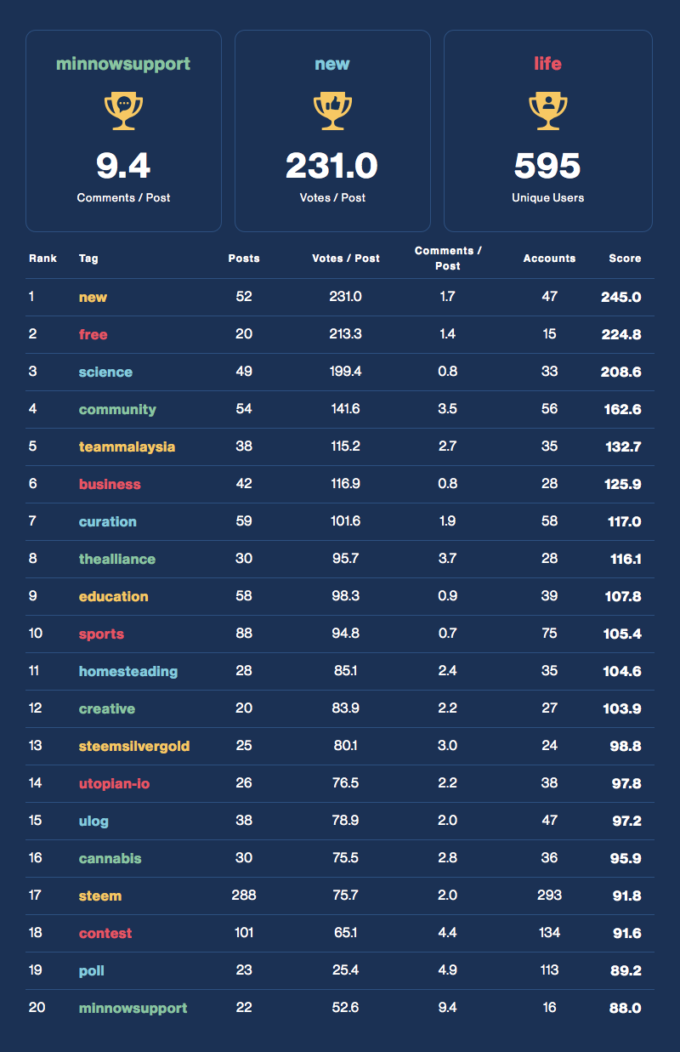
Task: Select the business tag in row 6
Action: point(110,485)
